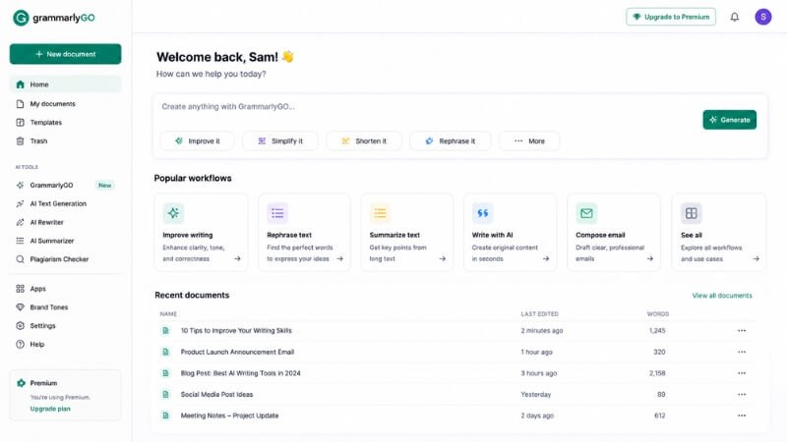Click Upgrade plan link
Viewport: 787px width, 442px height.
click(50, 409)
